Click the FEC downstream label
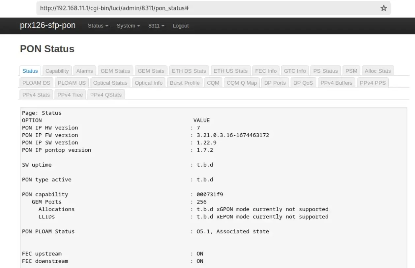The image size is (415, 268). point(45,261)
